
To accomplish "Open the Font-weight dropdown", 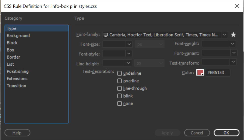I will coord(232,44).
